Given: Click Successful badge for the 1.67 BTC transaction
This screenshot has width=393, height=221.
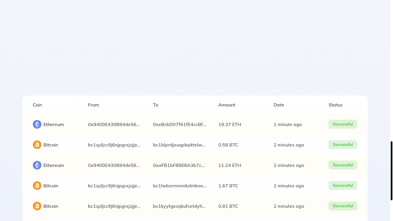Looking at the screenshot, I should [343, 186].
